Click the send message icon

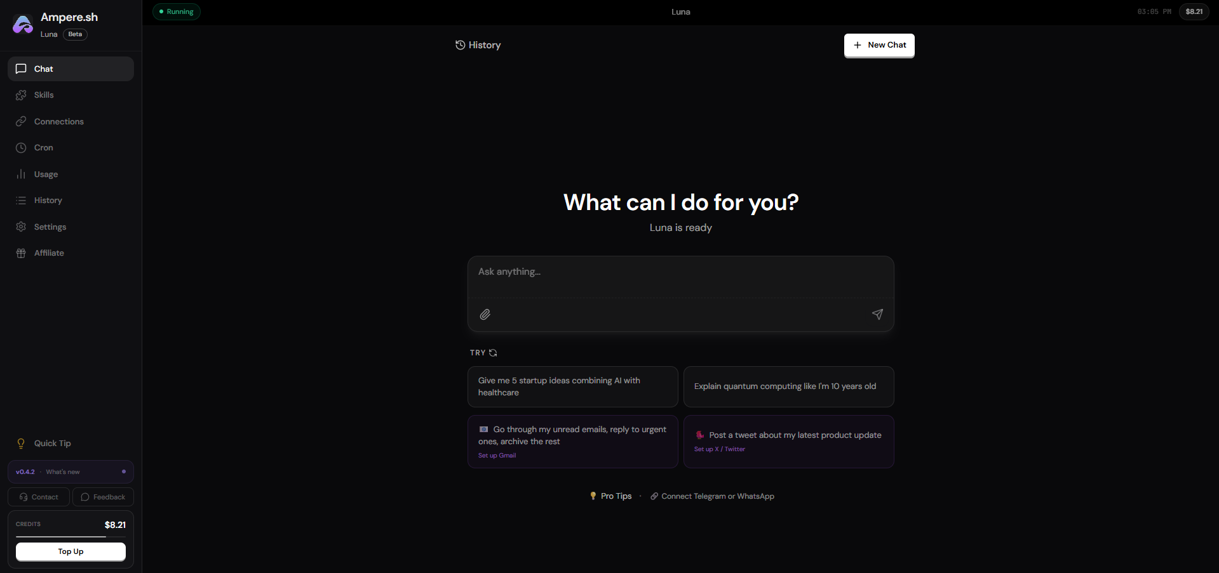tap(877, 314)
